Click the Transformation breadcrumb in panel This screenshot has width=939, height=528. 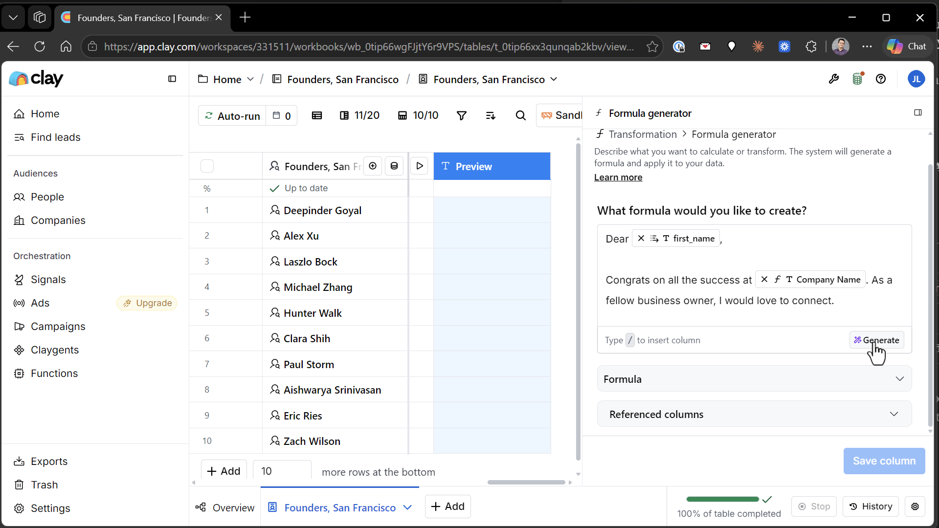pos(643,134)
